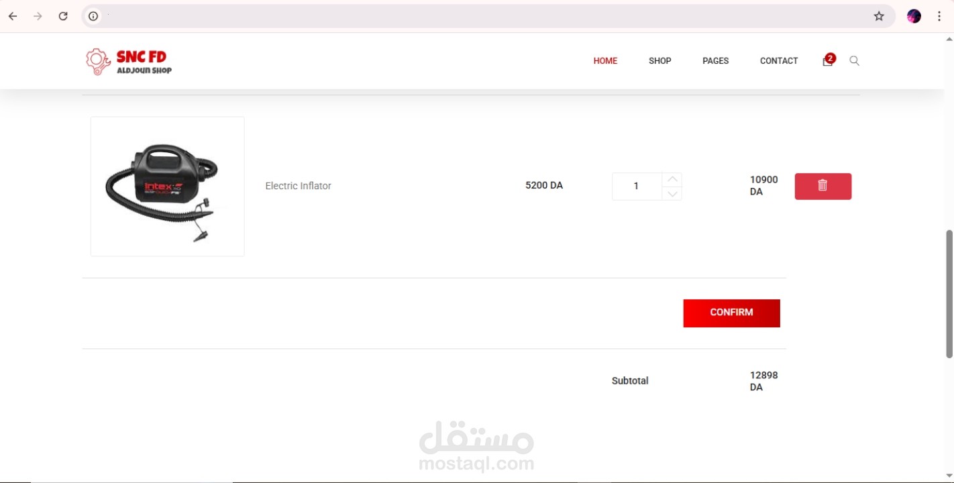The width and height of the screenshot is (954, 483).
Task: Open the Electric Inflator product thumbnail
Action: [168, 186]
